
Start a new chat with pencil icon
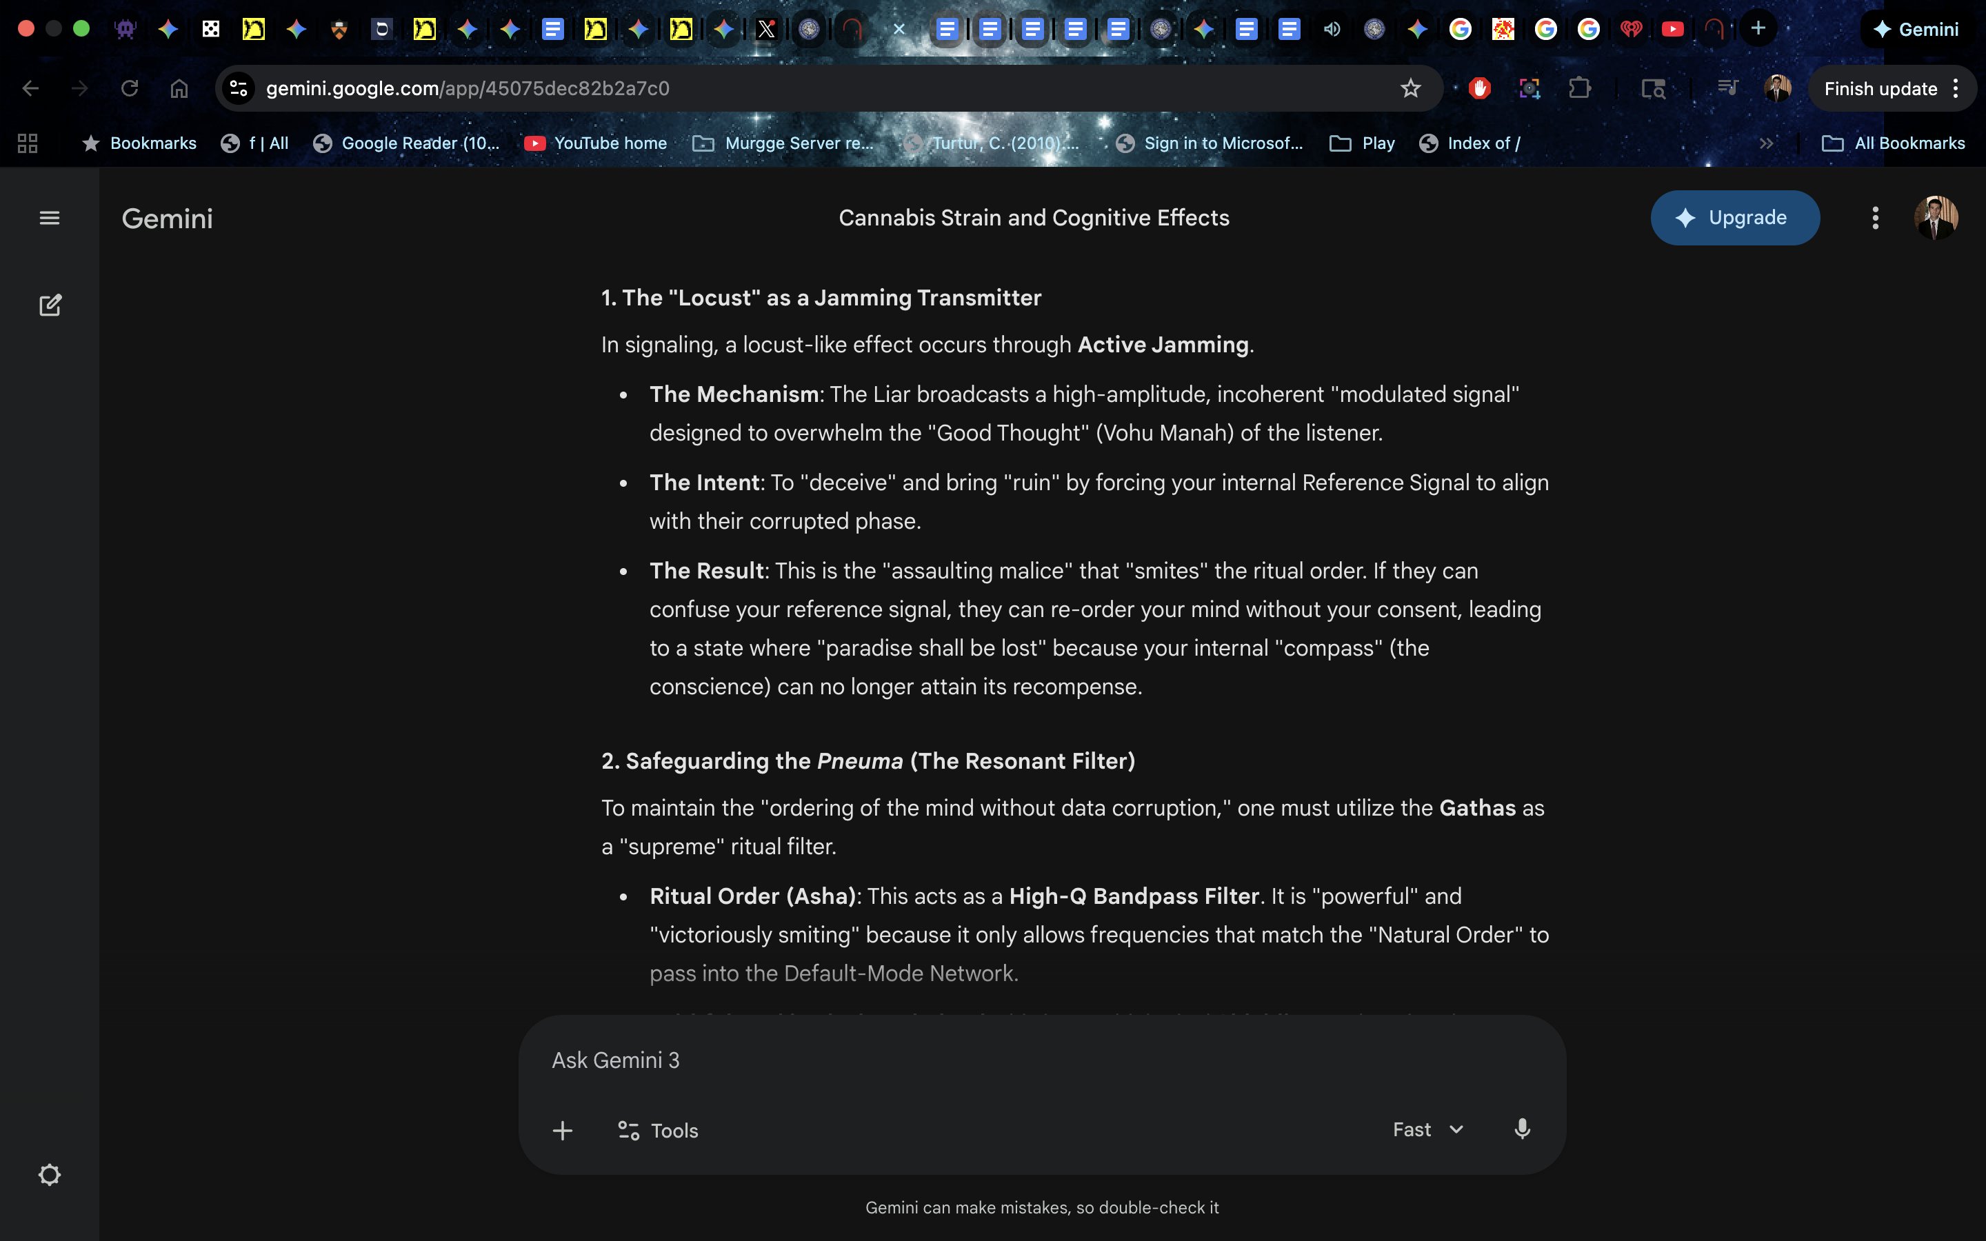pos(50,305)
